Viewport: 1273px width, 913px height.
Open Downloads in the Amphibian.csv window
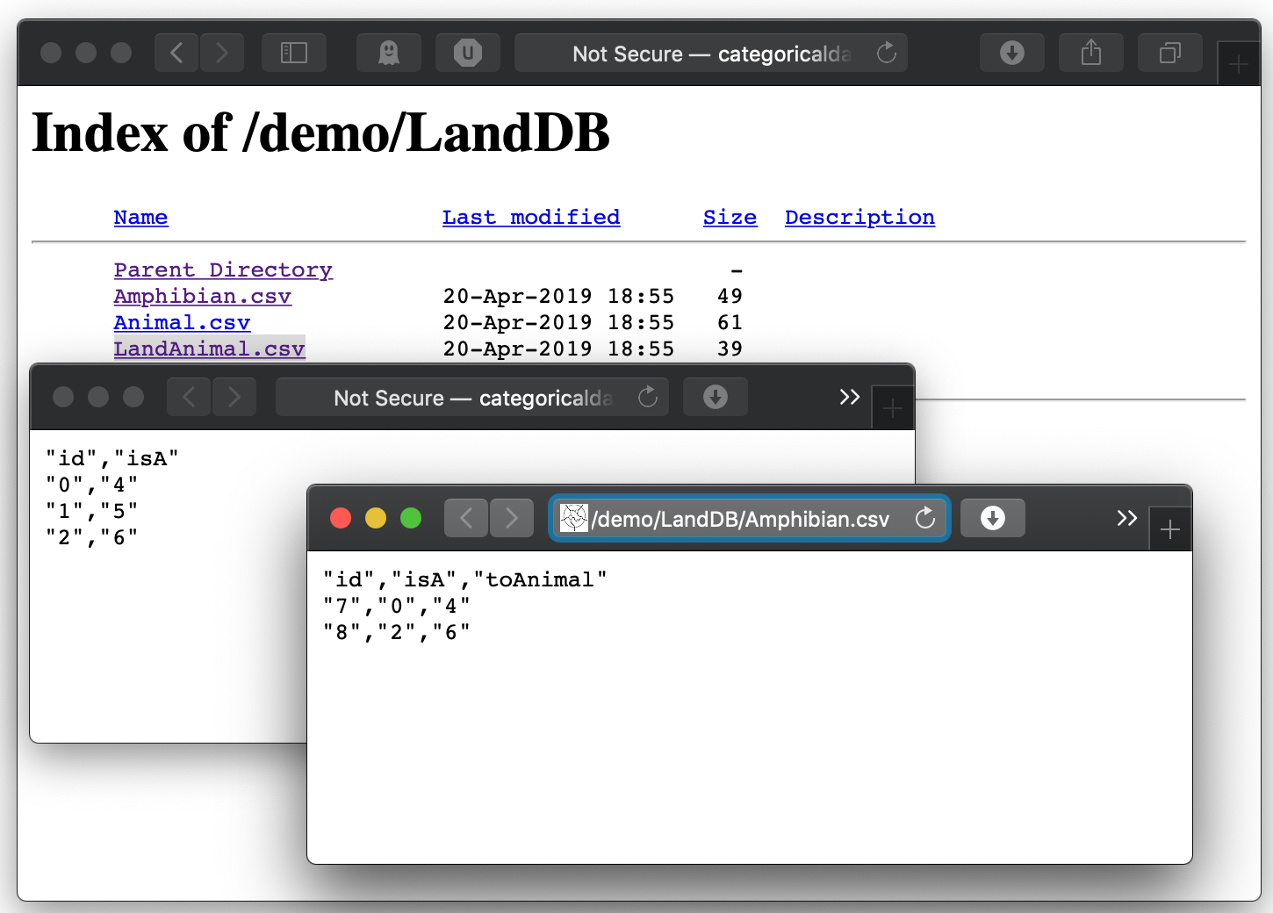click(x=992, y=519)
